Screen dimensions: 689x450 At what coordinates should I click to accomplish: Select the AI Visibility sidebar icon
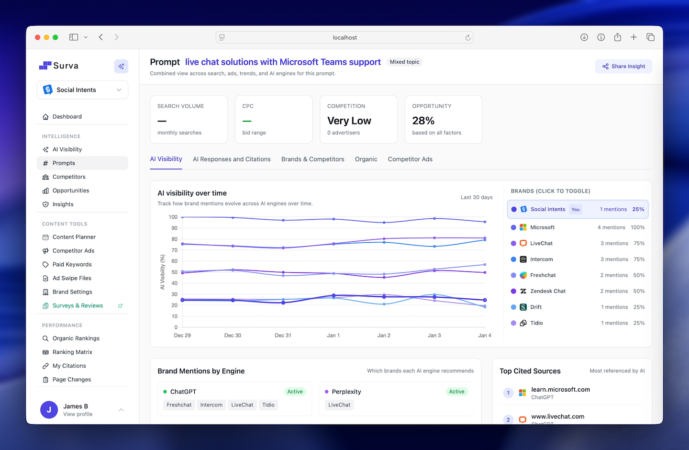(44, 149)
